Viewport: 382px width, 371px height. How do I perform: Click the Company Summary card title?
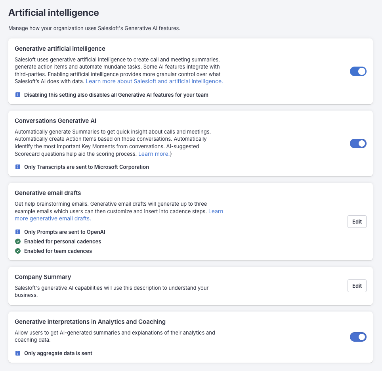[43, 277]
